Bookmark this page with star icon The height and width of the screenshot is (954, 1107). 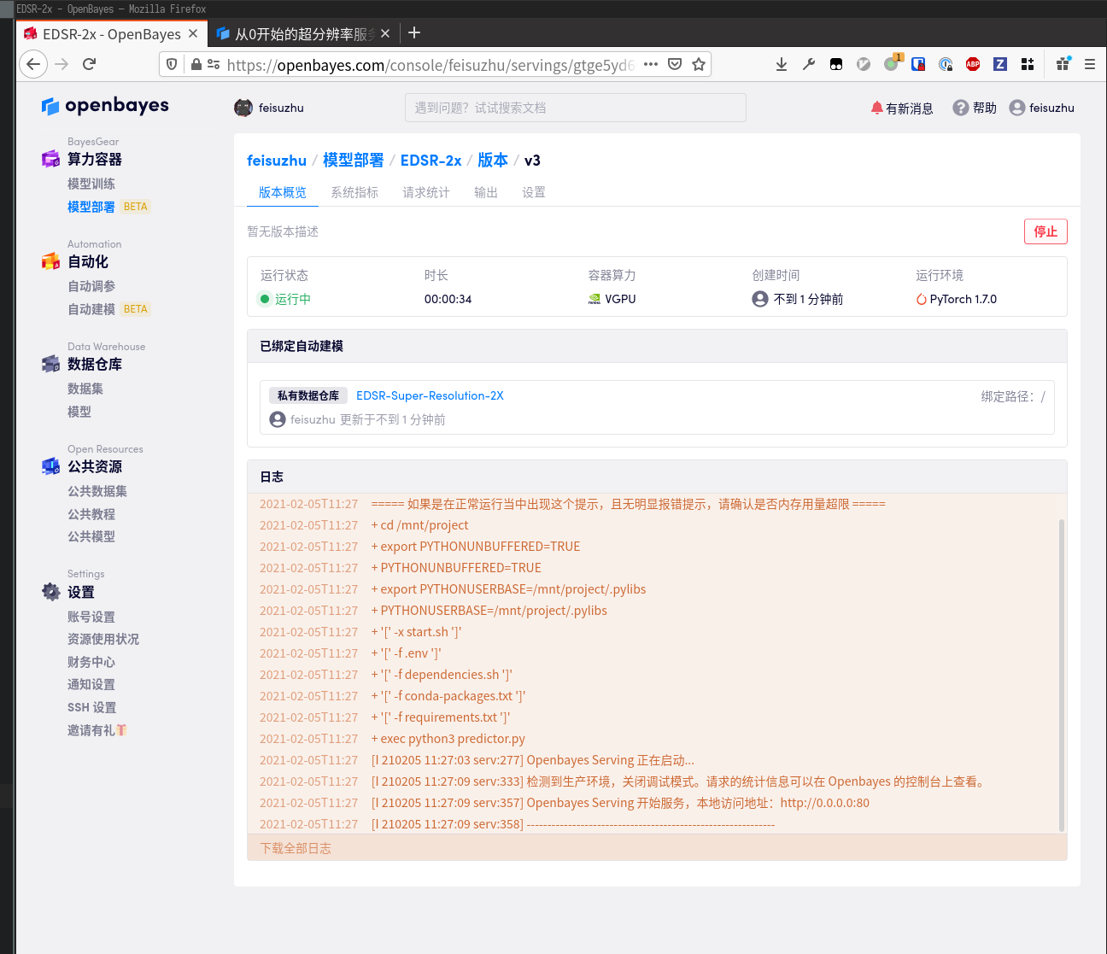tap(699, 64)
